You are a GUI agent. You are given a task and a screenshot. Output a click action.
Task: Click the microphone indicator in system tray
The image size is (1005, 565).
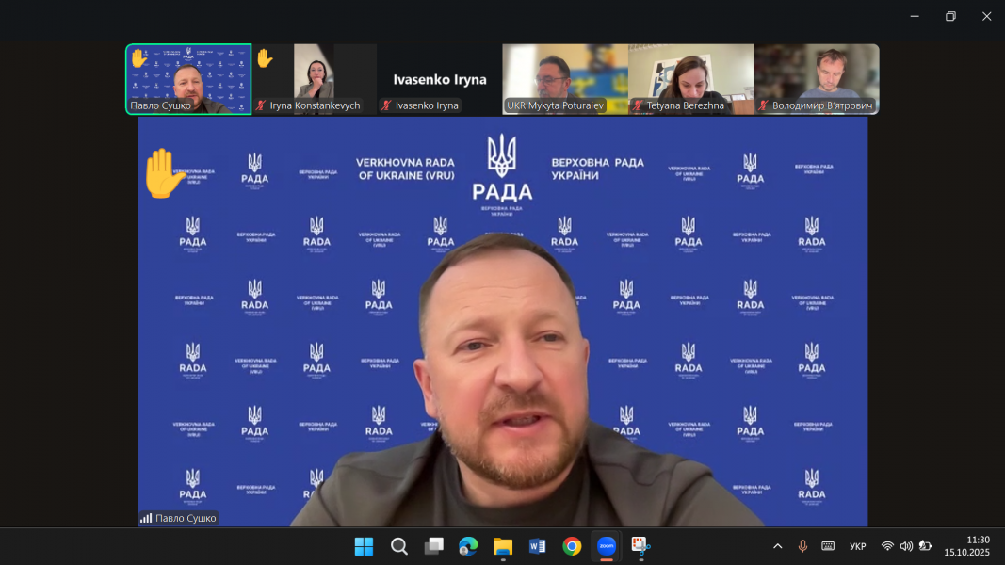802,546
